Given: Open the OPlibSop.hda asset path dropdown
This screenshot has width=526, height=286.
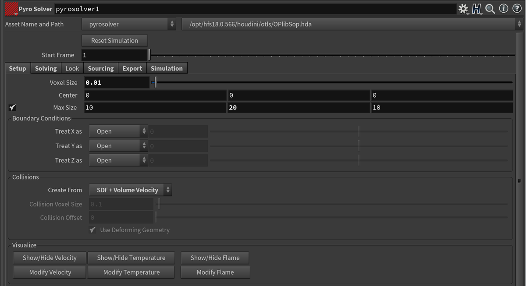Looking at the screenshot, I should (x=352, y=25).
